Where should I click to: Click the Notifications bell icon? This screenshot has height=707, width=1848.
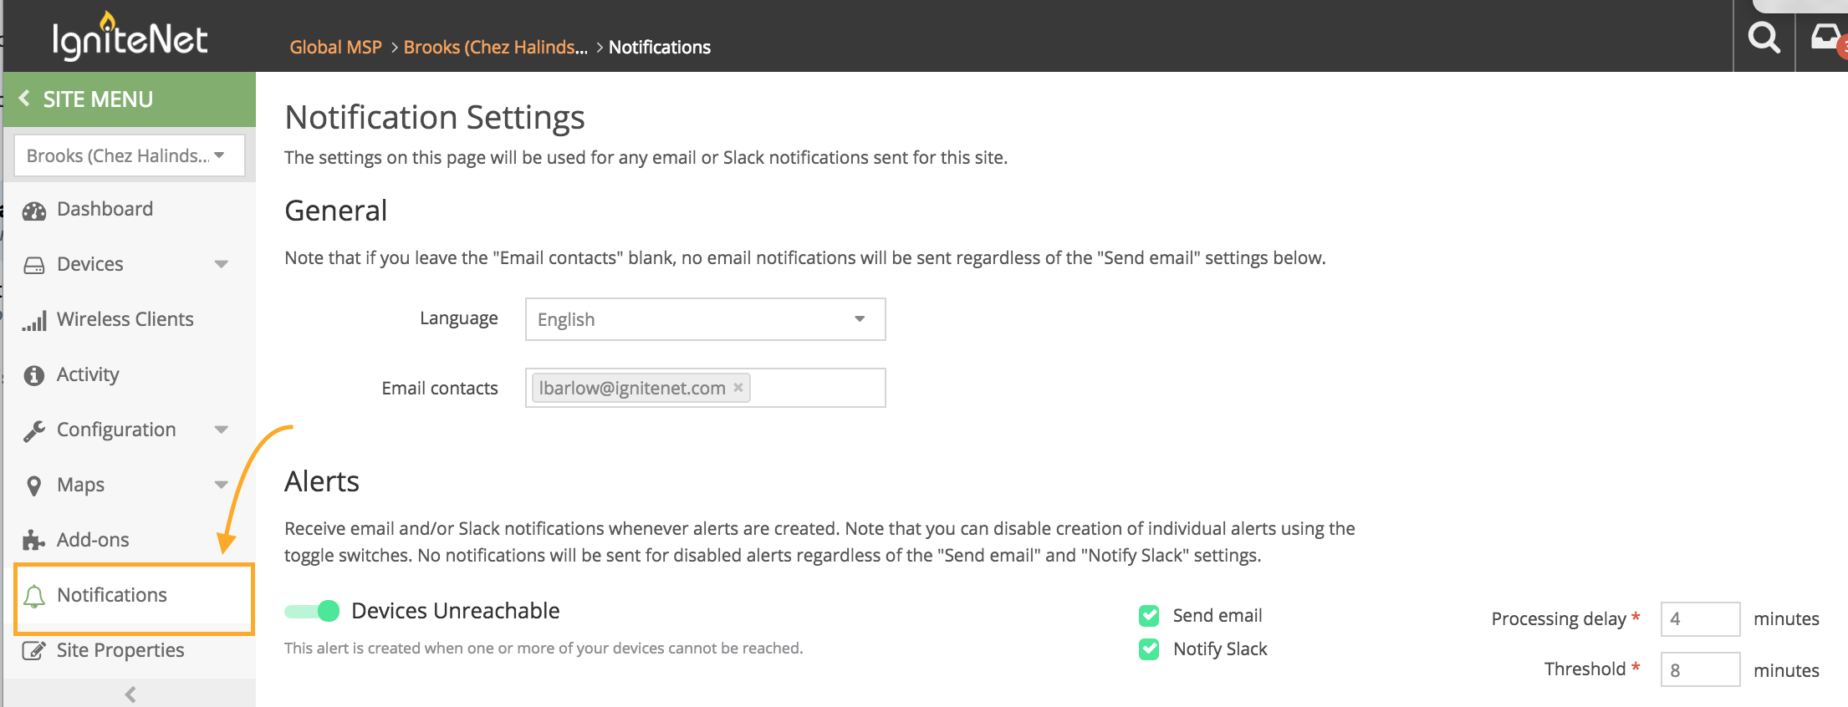(x=34, y=596)
